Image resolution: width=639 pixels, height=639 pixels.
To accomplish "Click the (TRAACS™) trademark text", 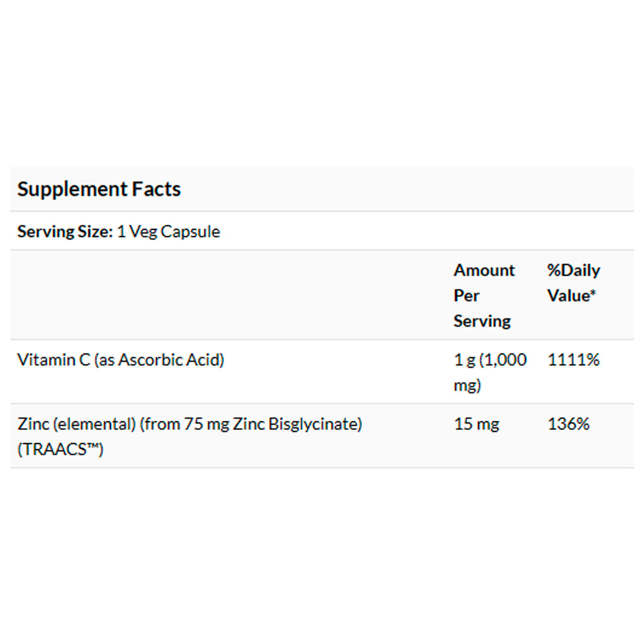I will [x=60, y=449].
